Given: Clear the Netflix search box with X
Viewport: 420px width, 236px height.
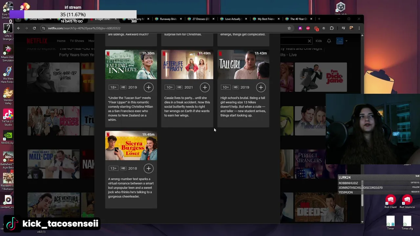Looking at the screenshot, I should pos(309,41).
